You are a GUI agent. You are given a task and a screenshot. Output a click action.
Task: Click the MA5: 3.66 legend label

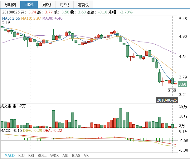(11, 18)
